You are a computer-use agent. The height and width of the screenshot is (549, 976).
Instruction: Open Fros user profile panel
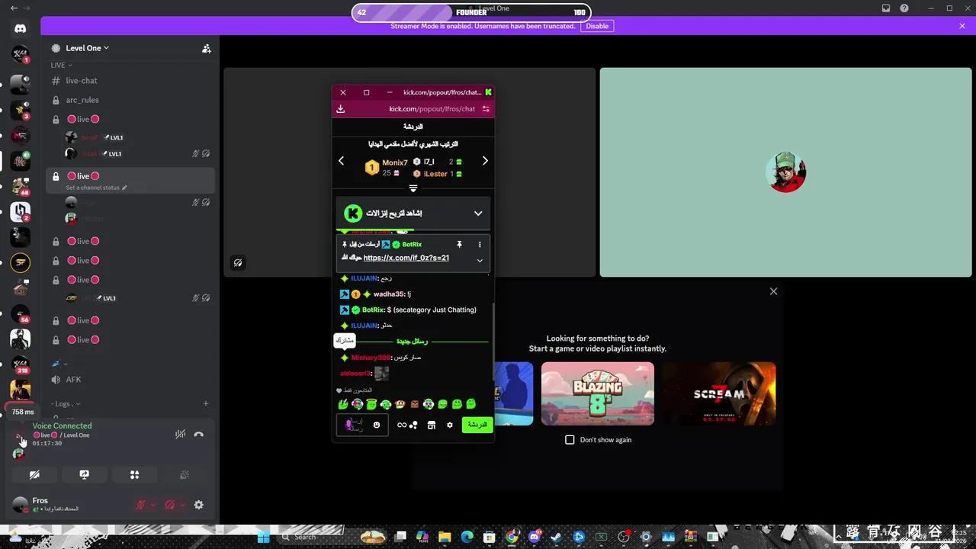point(46,504)
